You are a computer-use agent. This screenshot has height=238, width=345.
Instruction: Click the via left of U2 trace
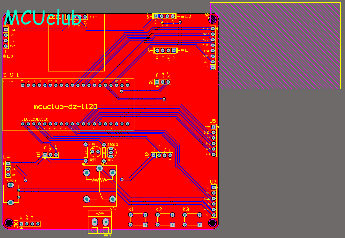click(x=122, y=179)
